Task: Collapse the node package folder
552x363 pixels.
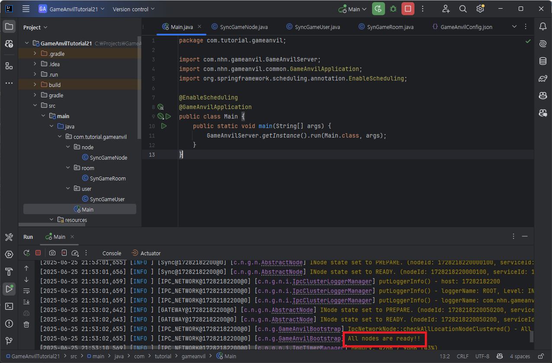Action: 68,147
